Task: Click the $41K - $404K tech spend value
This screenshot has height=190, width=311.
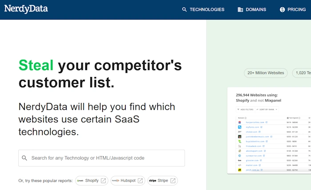Action: [x=292, y=122]
